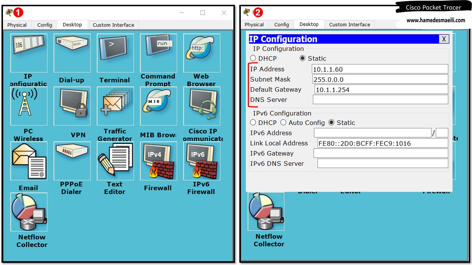Click the 'Link Local Address' label
The height and width of the screenshot is (265, 472).
click(279, 143)
